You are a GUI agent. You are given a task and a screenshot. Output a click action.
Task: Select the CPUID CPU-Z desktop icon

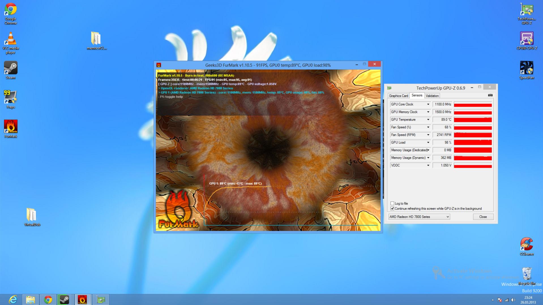[527, 41]
